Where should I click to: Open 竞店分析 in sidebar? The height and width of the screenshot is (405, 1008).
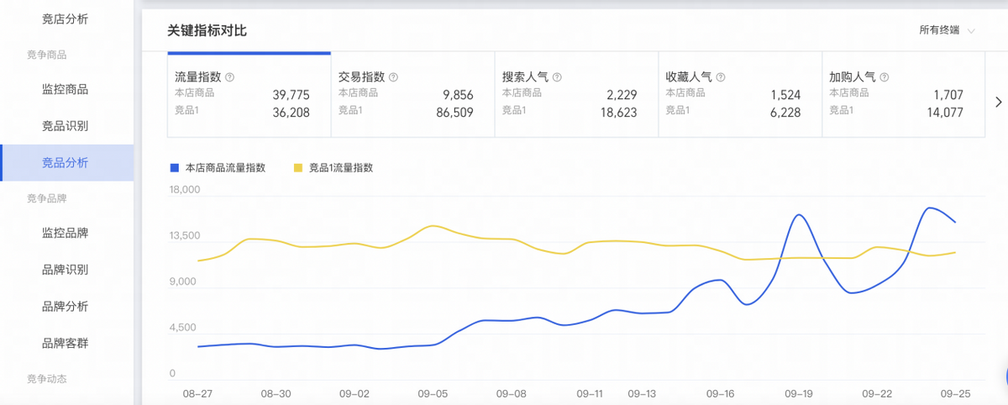click(66, 18)
